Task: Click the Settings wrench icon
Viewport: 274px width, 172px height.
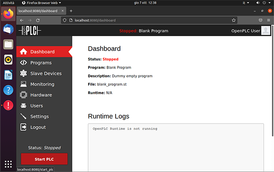Action: [x=24, y=116]
